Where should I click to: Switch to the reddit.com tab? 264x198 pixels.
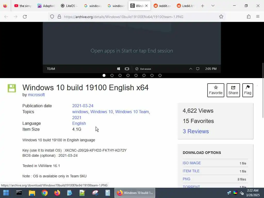click(162, 6)
